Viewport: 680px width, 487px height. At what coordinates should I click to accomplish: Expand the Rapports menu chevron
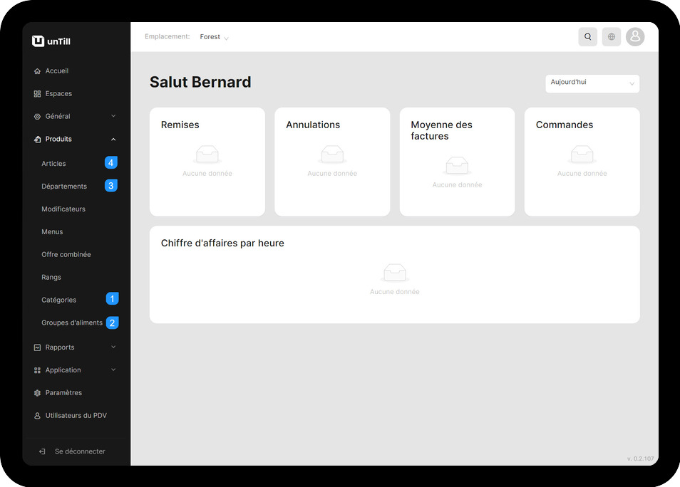pyautogui.click(x=113, y=347)
